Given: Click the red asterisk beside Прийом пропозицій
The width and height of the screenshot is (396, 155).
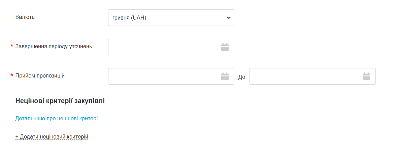Looking at the screenshot, I should coord(12,76).
